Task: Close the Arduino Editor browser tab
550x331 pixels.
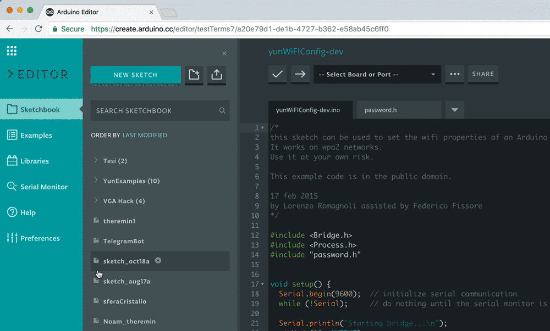Action: (151, 12)
